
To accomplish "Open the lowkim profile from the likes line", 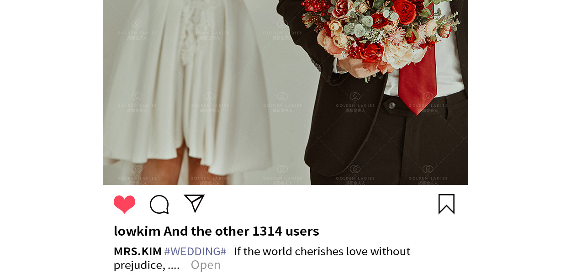I will point(137,231).
